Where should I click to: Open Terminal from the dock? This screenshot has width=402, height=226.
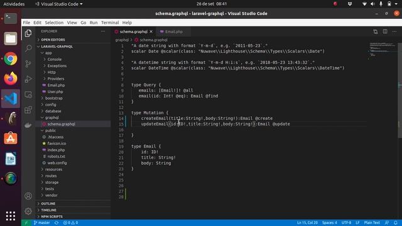(11, 18)
